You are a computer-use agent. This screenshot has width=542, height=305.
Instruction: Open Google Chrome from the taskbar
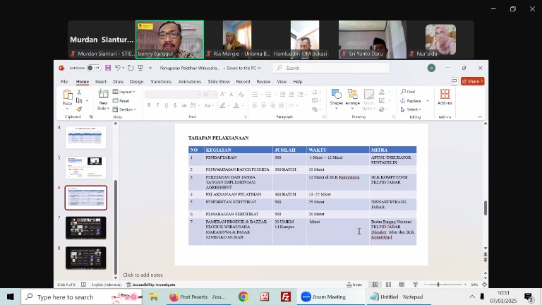click(x=243, y=297)
